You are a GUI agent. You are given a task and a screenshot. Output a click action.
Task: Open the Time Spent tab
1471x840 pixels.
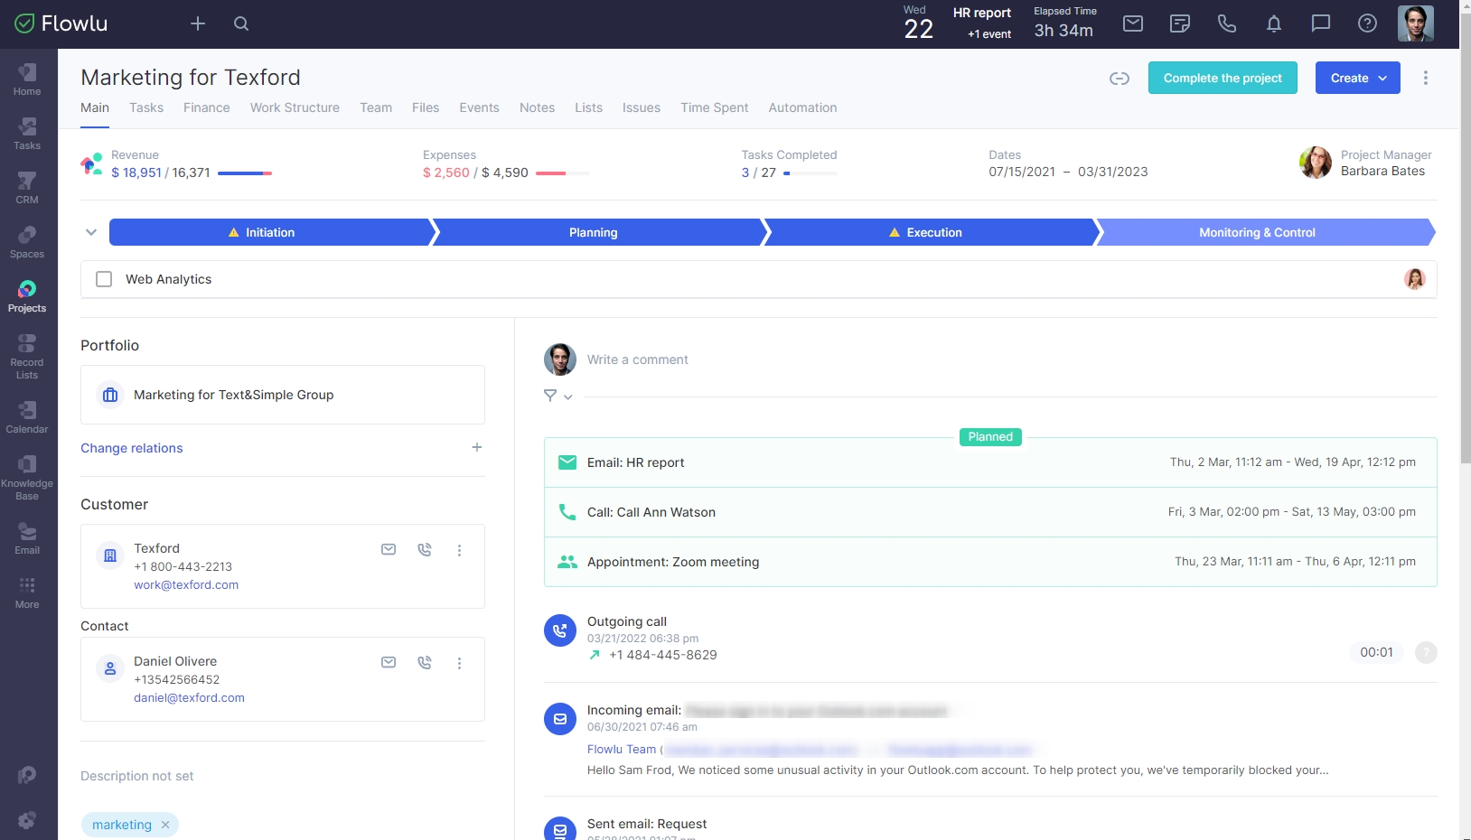(715, 107)
